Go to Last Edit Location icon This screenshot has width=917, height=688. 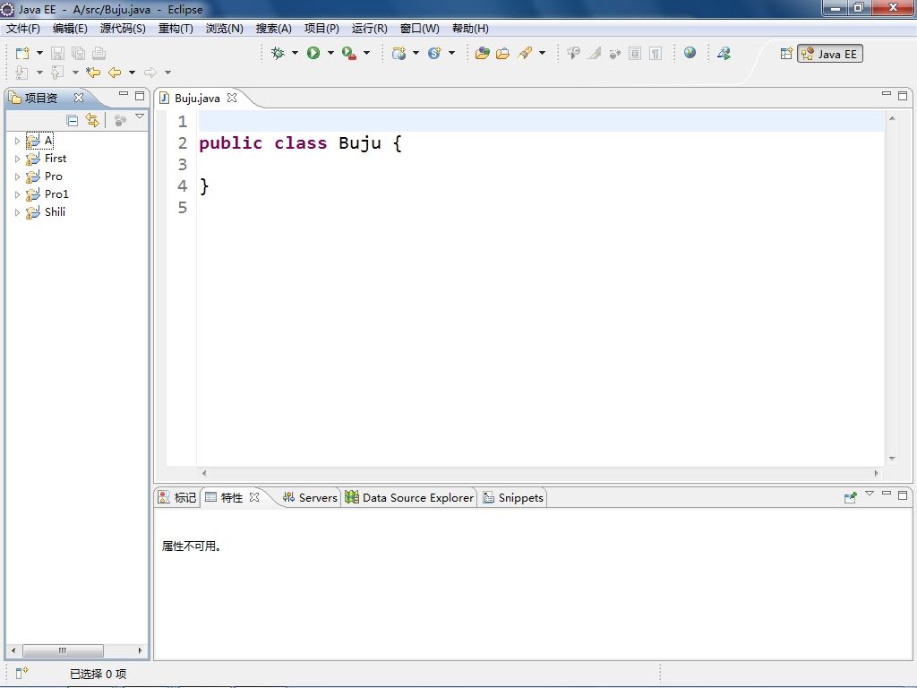[x=93, y=73]
